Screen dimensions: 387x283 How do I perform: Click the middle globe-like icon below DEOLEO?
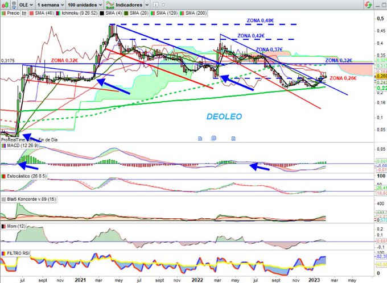click(x=214, y=138)
